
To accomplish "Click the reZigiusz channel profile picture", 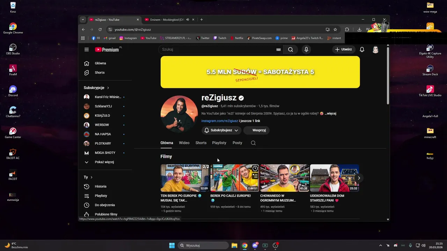I will (x=179, y=114).
